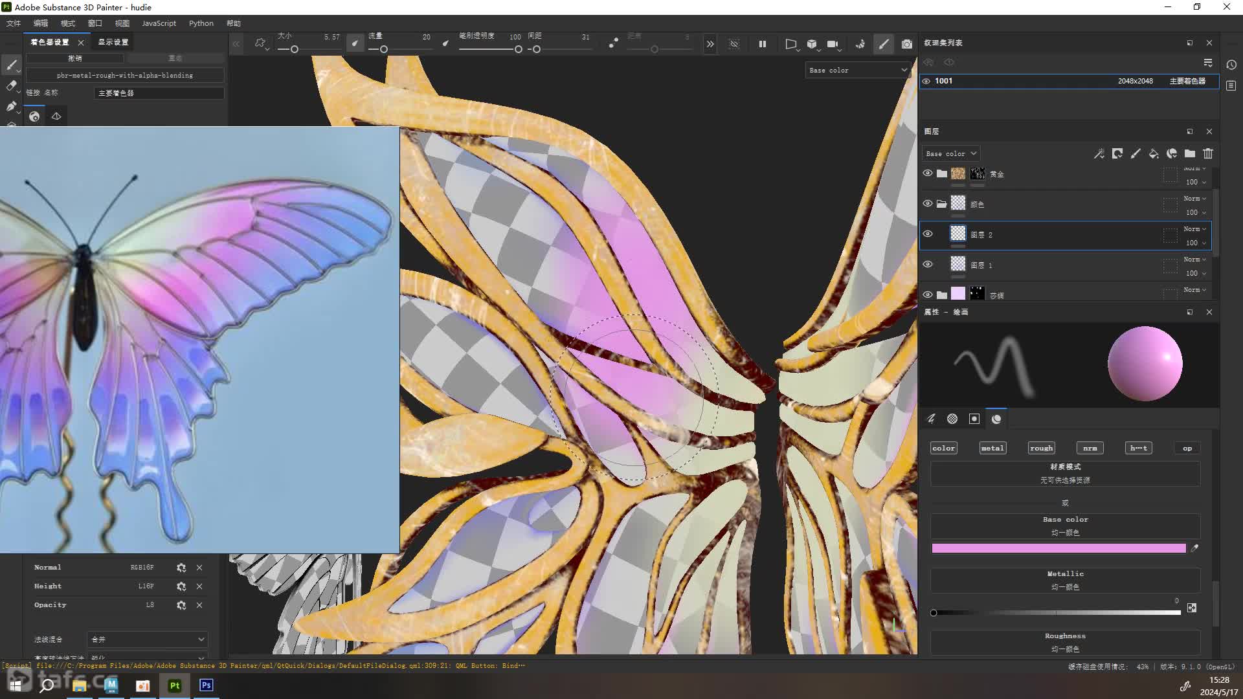This screenshot has width=1243, height=699.
Task: Click the rotate environment icon in toolbar
Action: click(860, 44)
